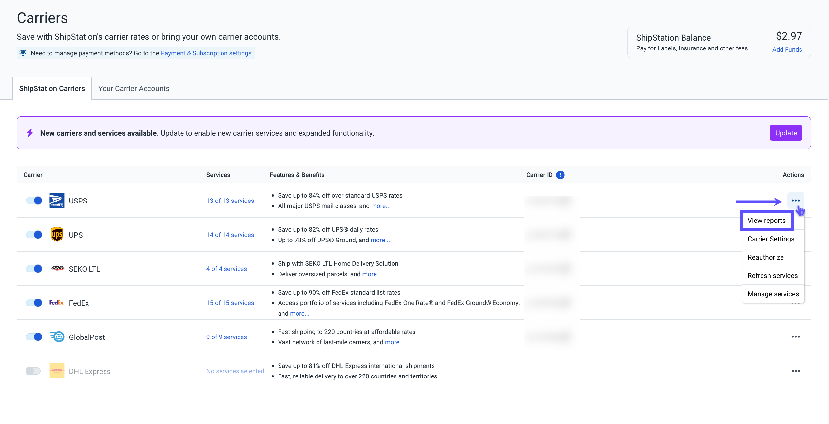The height and width of the screenshot is (424, 829).
Task: Toggle off the GlobalPost carrier
Action: [x=34, y=337]
